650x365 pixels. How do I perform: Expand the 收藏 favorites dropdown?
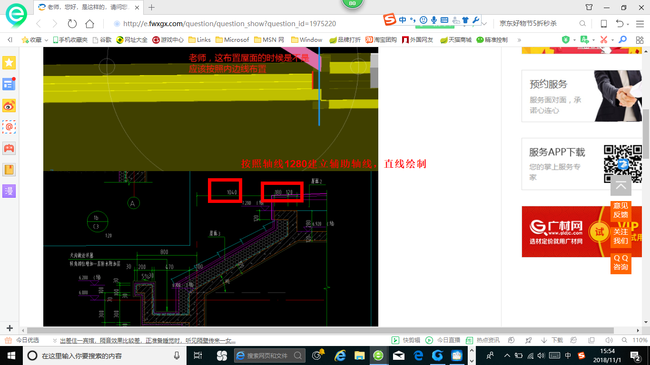(46, 40)
